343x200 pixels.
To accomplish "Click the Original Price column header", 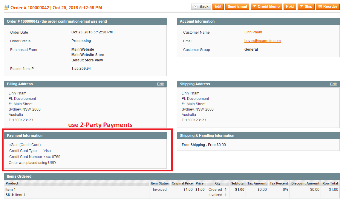I will (x=182, y=183).
